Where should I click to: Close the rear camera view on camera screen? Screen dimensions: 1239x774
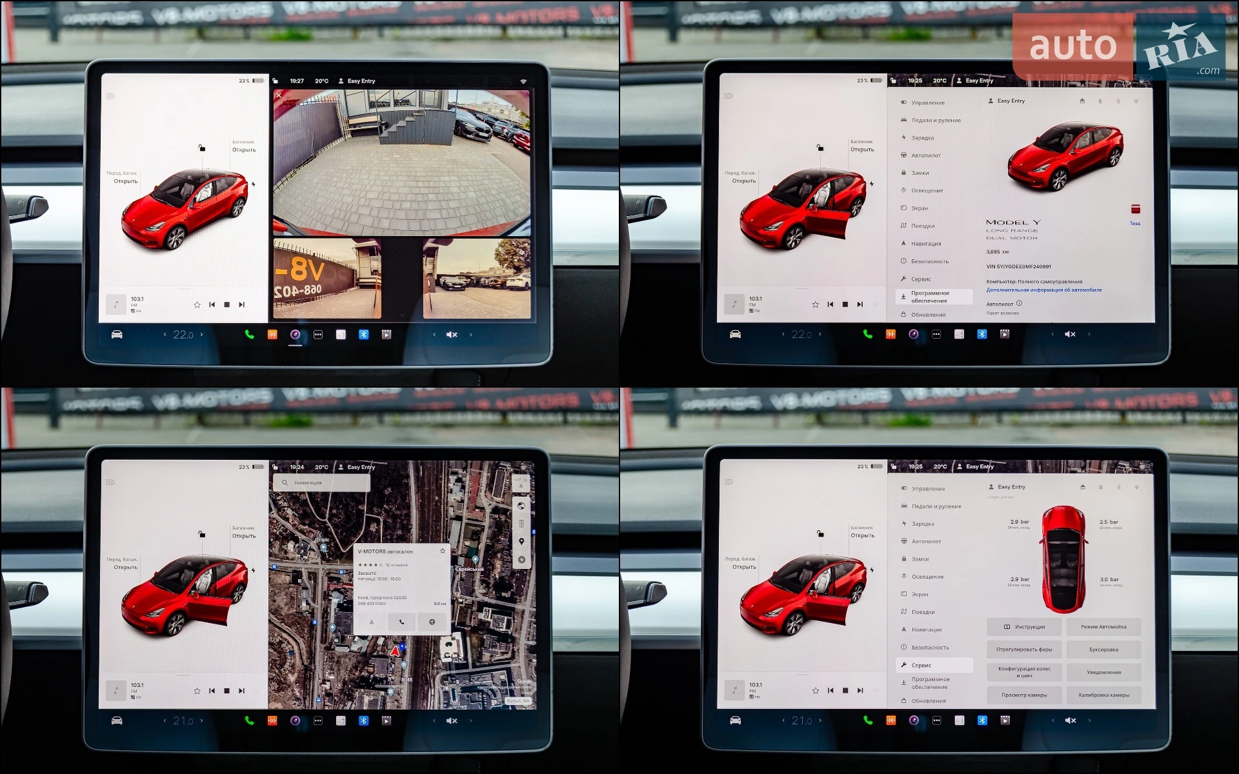279,95
